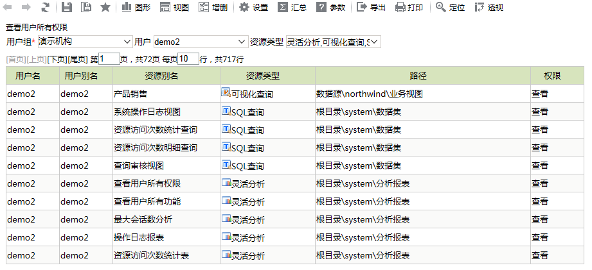The image size is (592, 270).
Task: Click the 资源类型 column header
Action: [267, 76]
